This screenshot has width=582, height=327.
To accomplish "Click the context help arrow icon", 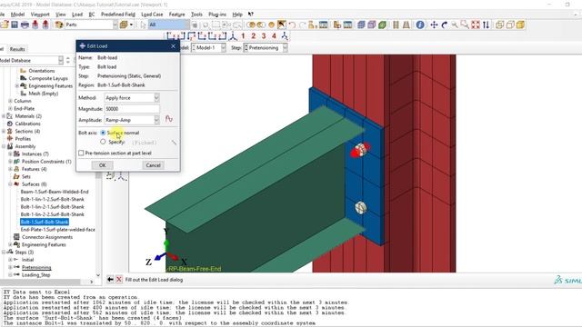I will pos(251,15).
